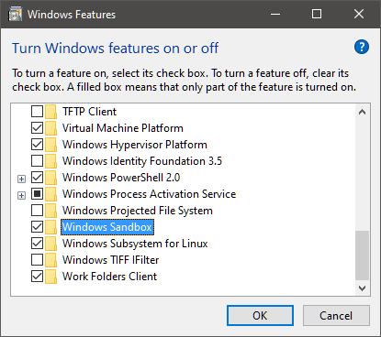Click the folder icon beside Windows TIFF IFilter
The height and width of the screenshot is (337, 381).
[50, 260]
